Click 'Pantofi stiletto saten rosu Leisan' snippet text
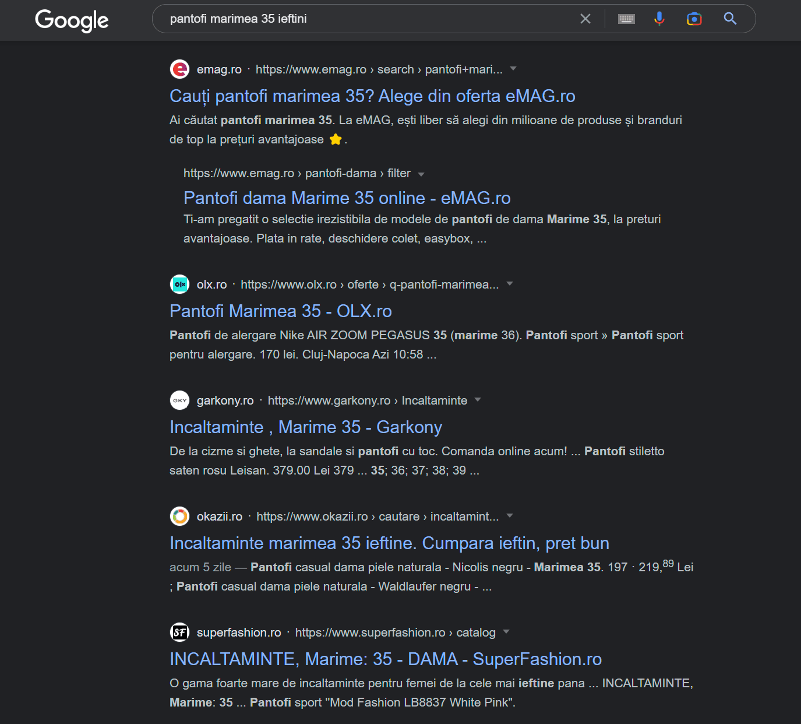The height and width of the screenshot is (724, 801). tap(417, 461)
